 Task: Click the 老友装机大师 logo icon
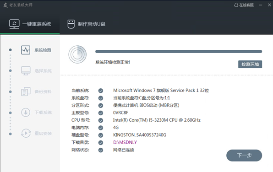(5, 5)
